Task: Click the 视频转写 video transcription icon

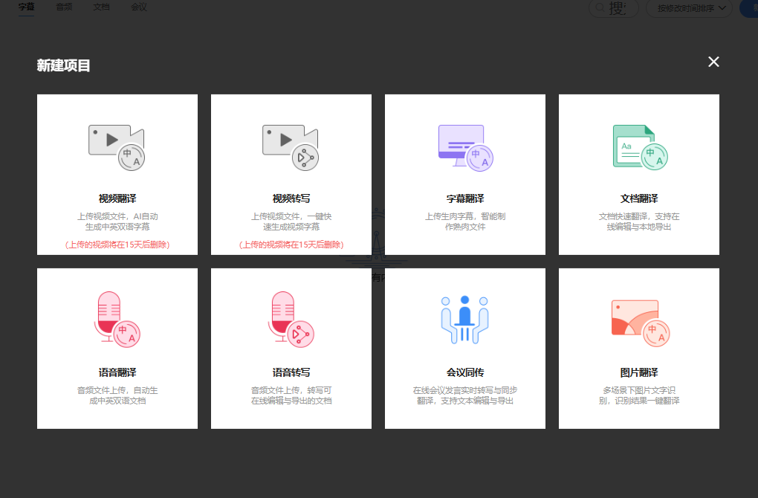Action: pos(291,147)
